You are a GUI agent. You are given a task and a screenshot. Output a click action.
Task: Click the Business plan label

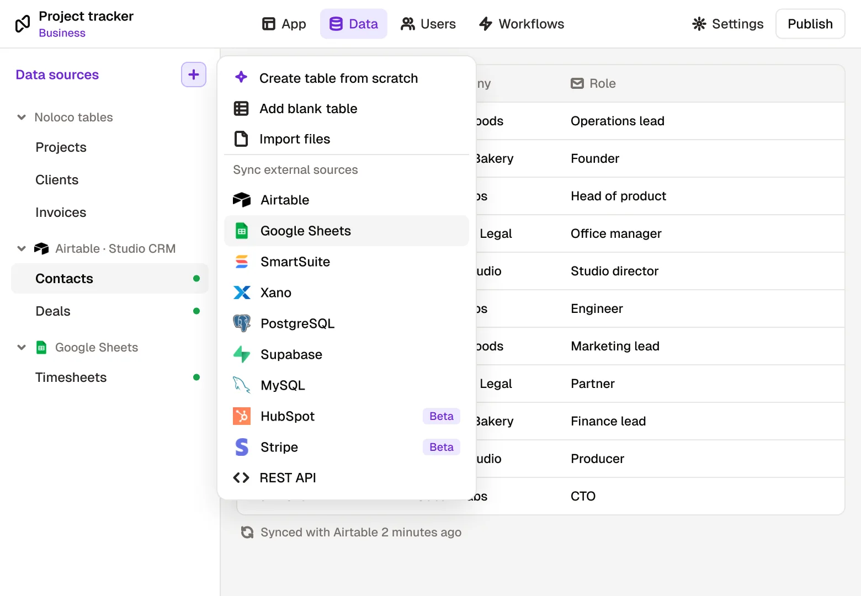point(62,33)
